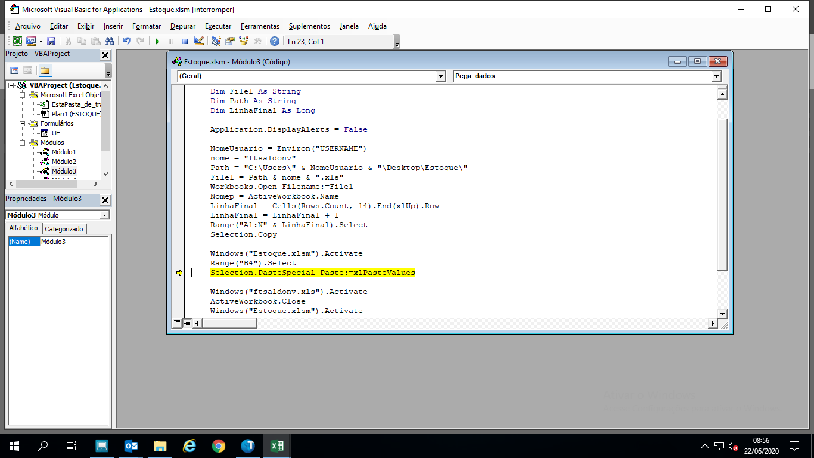Open the Ferramentas menu
This screenshot has height=458, width=814.
coord(260,26)
